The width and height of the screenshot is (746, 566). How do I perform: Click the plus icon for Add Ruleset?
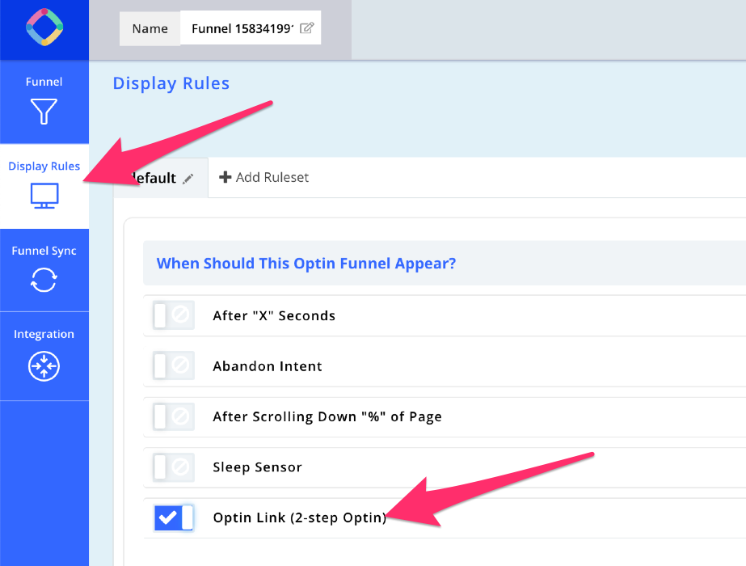225,177
